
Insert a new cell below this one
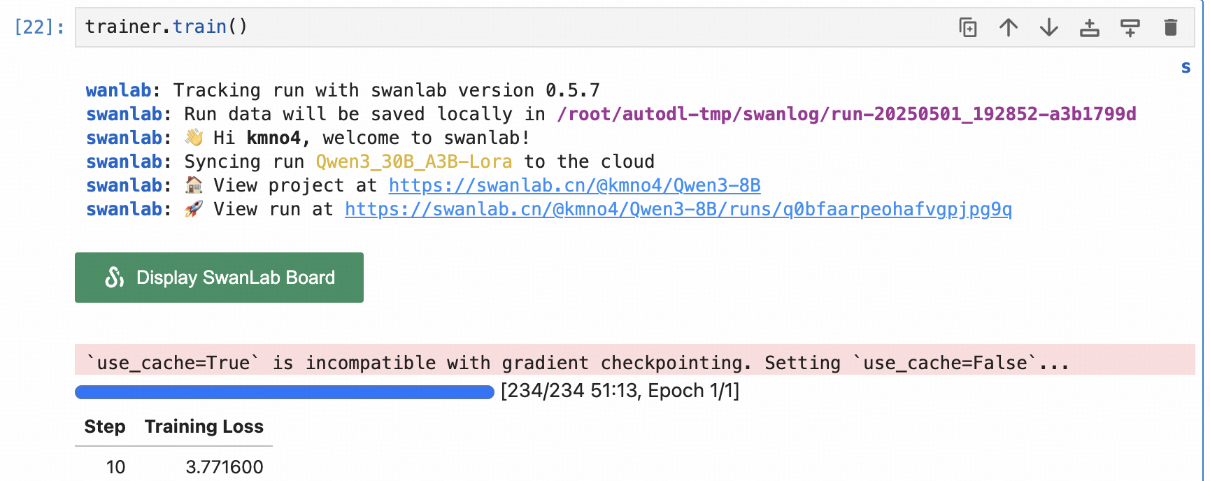click(x=1130, y=28)
